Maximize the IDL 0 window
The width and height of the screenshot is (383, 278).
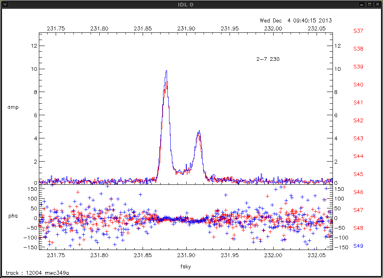[369, 4]
